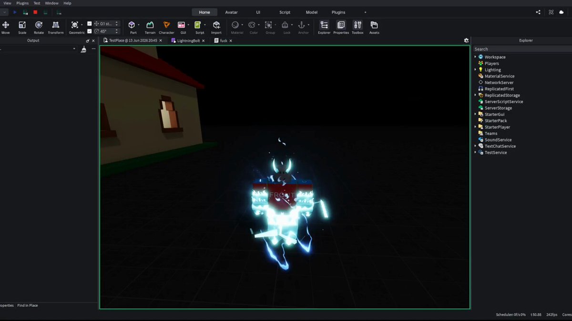Expand the Workspace tree node
The width and height of the screenshot is (572, 321).
[x=475, y=57]
